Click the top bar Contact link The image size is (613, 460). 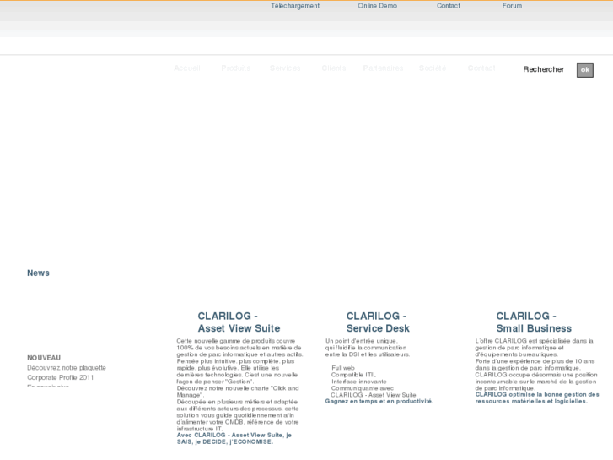pos(449,6)
